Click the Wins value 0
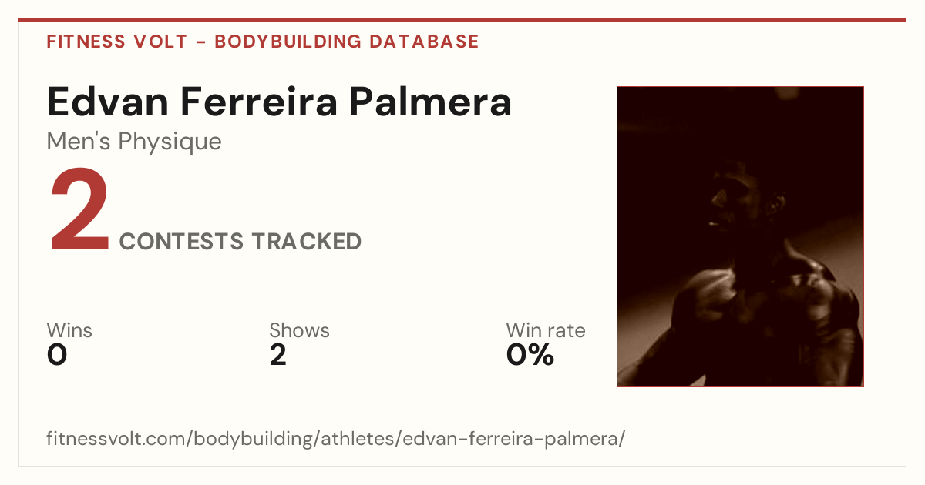 [x=57, y=355]
